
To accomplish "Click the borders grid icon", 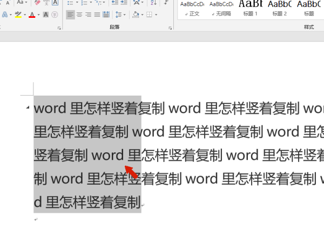I will pos(149,15).
